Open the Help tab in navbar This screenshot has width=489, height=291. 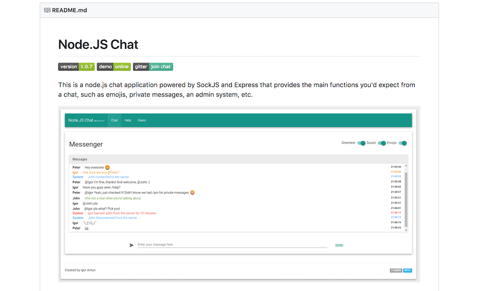pos(128,120)
